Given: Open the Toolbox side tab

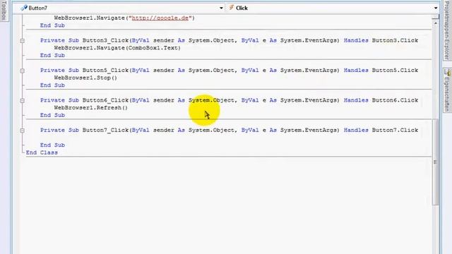Looking at the screenshot, I should (x=4, y=11).
